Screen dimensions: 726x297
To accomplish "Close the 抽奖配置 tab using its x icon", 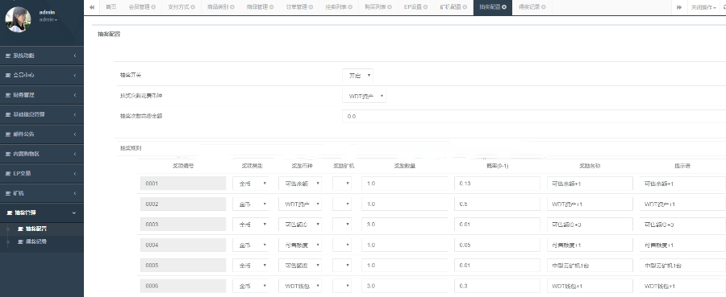I will (503, 7).
